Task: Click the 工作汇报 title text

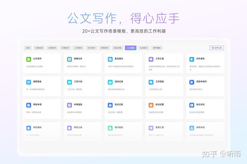Action: tap(160, 59)
